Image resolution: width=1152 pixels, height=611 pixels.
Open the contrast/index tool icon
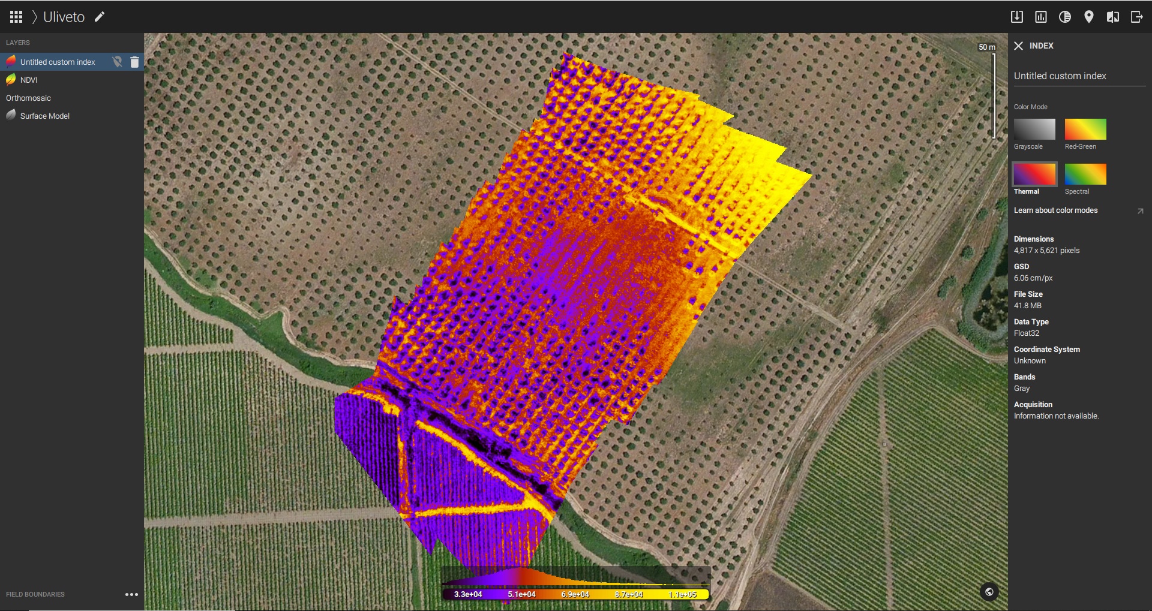click(x=1065, y=17)
